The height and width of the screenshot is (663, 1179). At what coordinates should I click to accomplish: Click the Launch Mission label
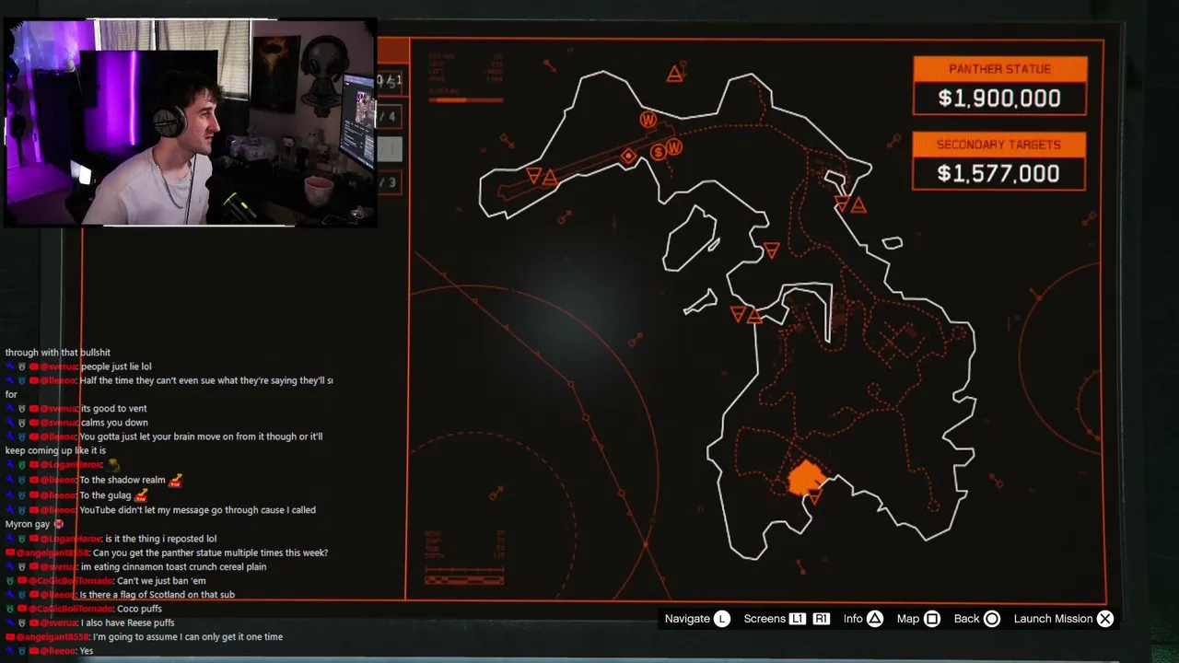pos(1053,619)
